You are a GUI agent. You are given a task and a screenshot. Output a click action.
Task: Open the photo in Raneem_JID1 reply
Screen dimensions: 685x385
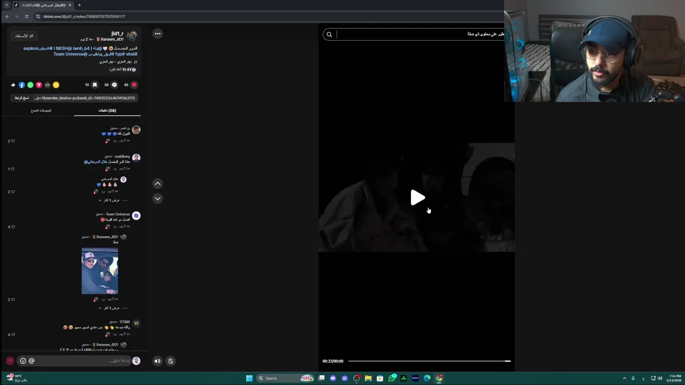(x=100, y=271)
